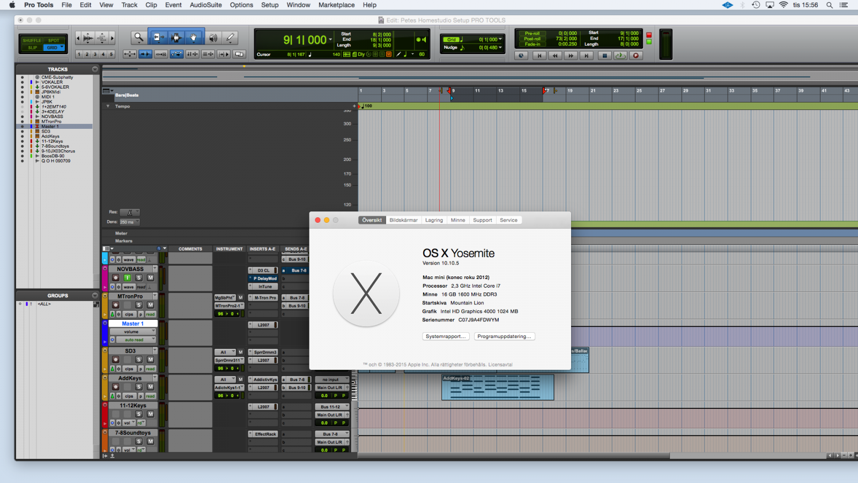Click the Wi-Fi status icon
The height and width of the screenshot is (483, 858).
(x=783, y=5)
